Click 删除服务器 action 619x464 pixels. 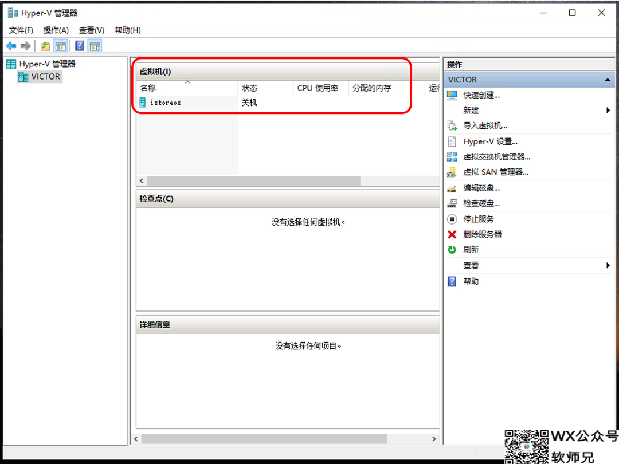(483, 234)
